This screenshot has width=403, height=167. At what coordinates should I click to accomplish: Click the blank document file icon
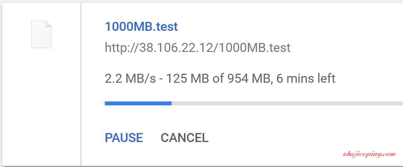(x=41, y=34)
